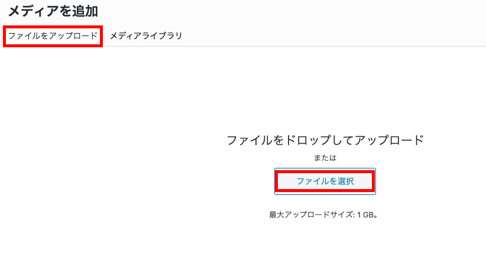Click the または label

pyautogui.click(x=325, y=158)
